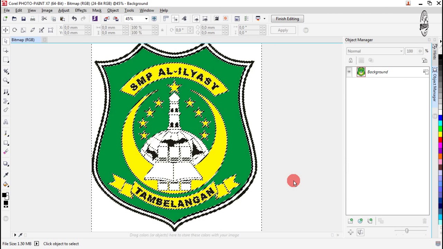Select the Zoom magnifier tool

6,81
